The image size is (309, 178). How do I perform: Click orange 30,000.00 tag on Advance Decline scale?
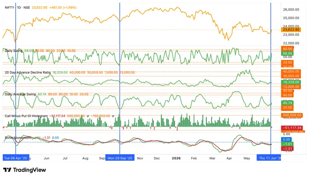pos(291,76)
